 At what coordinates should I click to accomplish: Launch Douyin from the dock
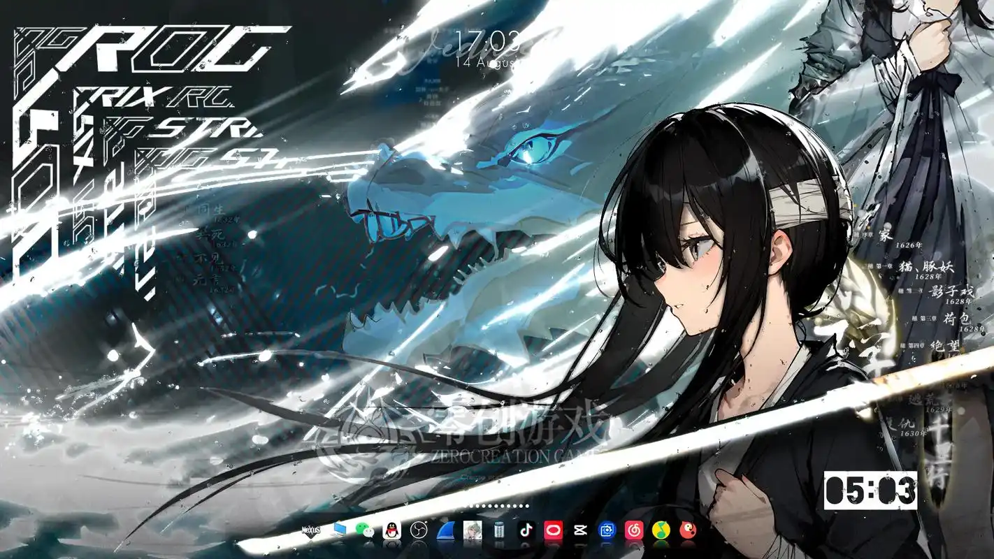[x=526, y=531]
